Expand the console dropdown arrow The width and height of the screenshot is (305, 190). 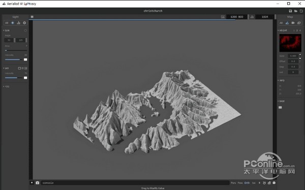point(32,183)
